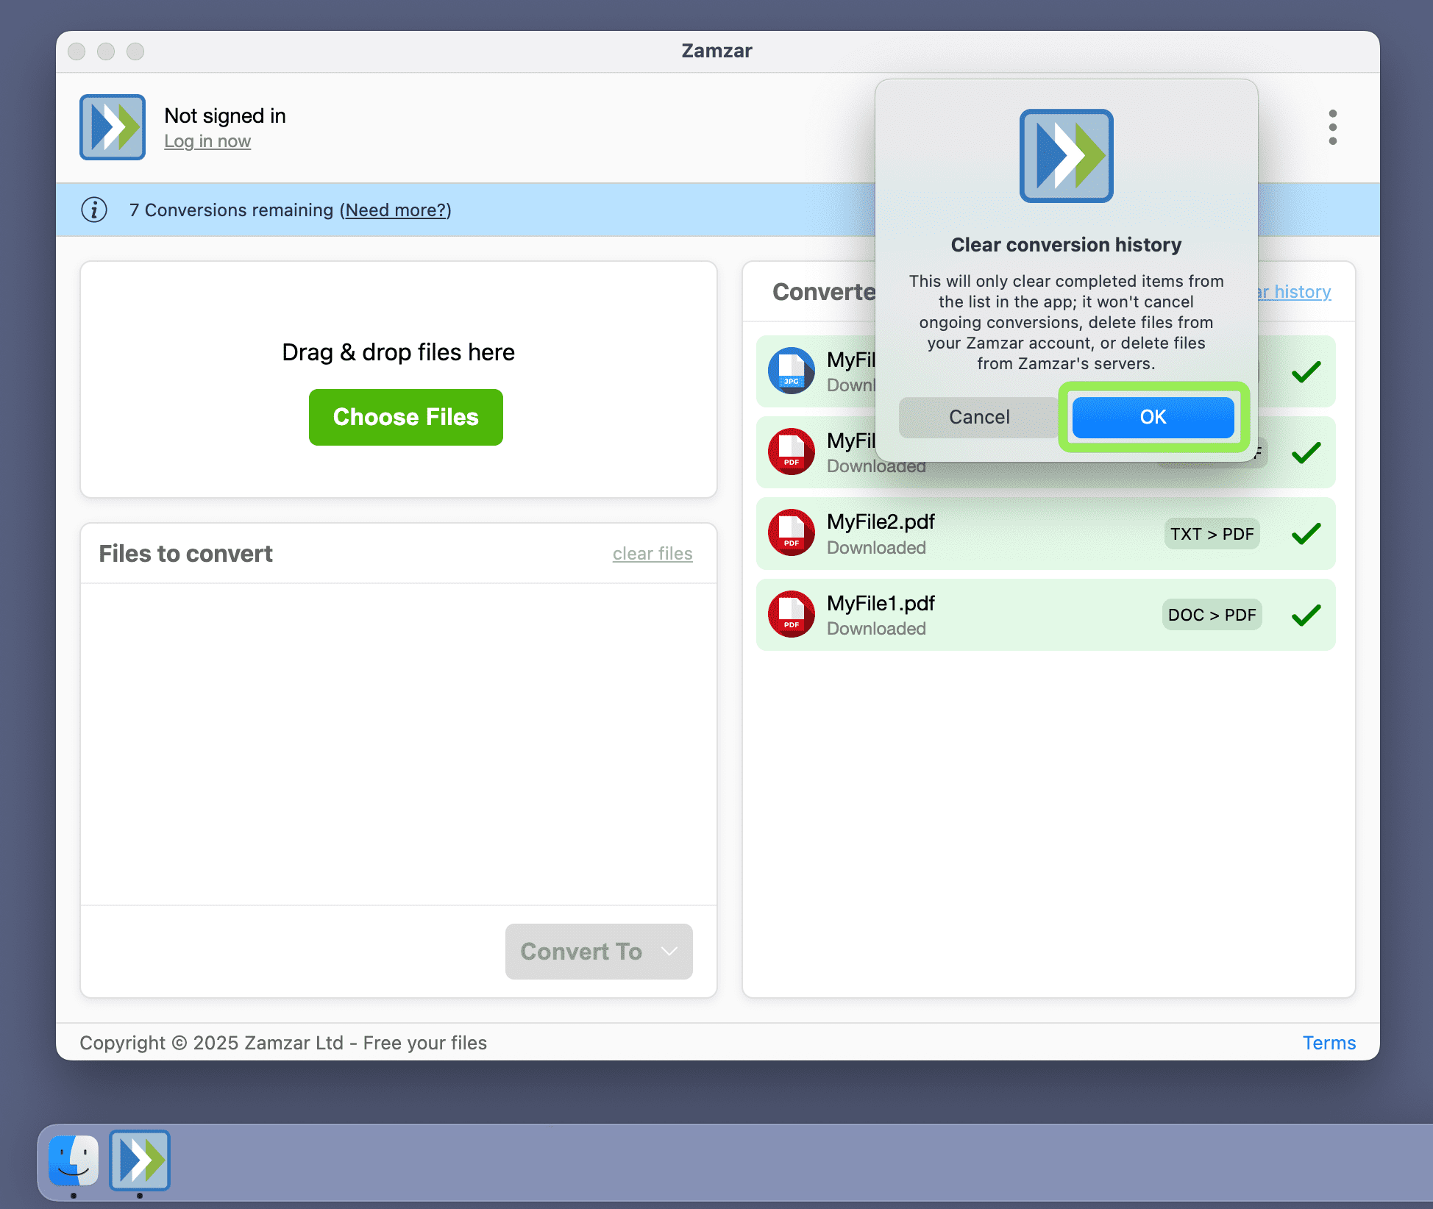
Task: Click the Choose Files button
Action: coord(405,417)
